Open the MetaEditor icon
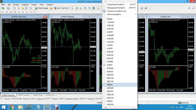Screen dimensions: 196x110 [x=51, y=8]
